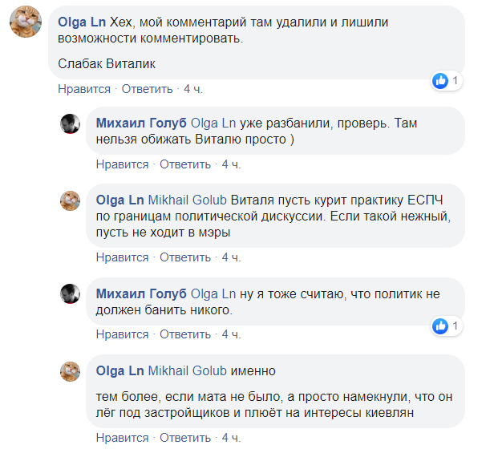Open Olga Ln's cat avatar on top comment
Image resolution: width=494 pixels, height=449 pixels.
tap(26, 26)
